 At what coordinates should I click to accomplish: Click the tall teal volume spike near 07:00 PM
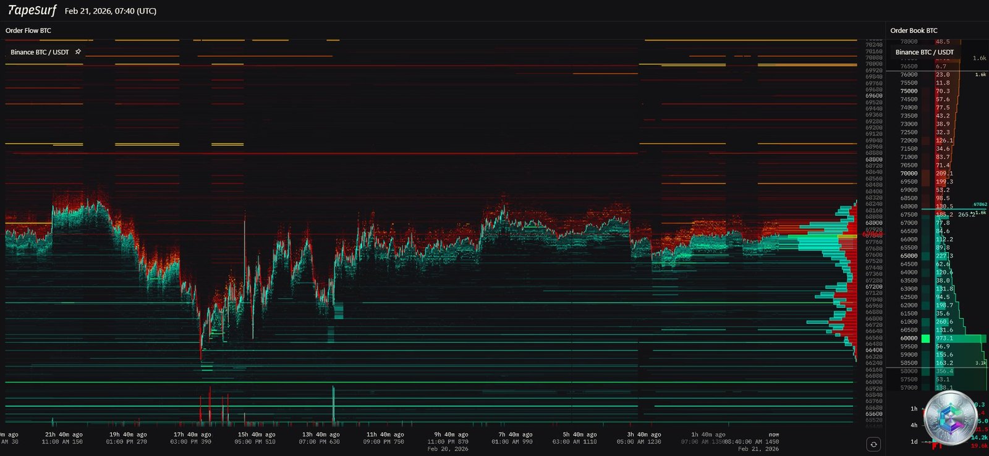click(x=333, y=406)
